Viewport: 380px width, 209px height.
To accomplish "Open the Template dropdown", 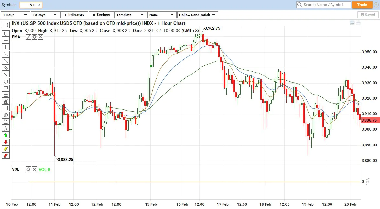I will coord(130,15).
